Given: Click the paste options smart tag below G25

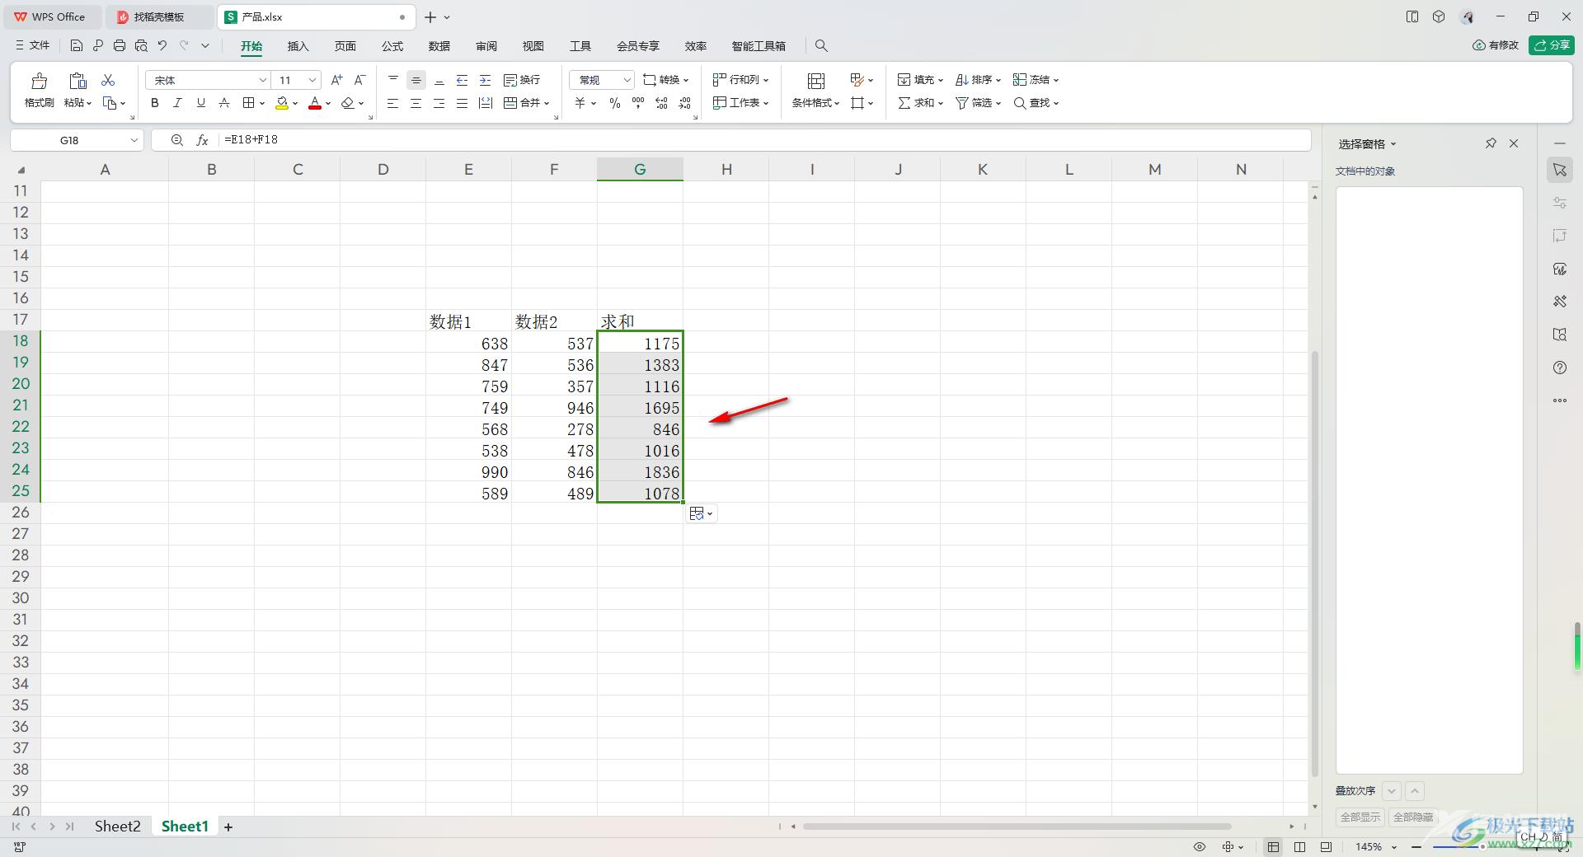Looking at the screenshot, I should 701,513.
